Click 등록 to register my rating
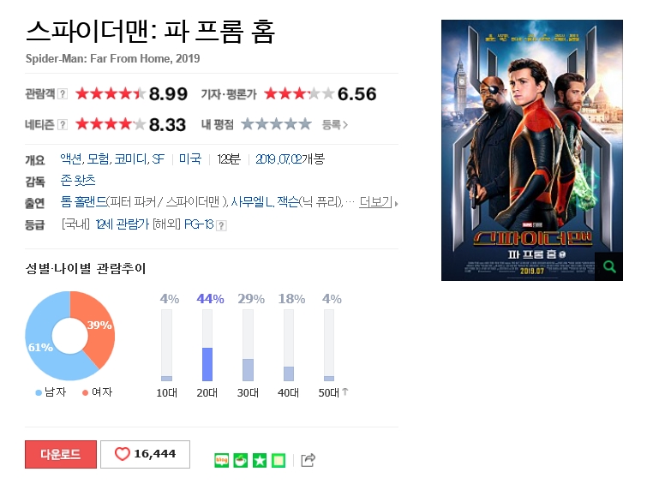The width and height of the screenshot is (653, 490). point(335,124)
